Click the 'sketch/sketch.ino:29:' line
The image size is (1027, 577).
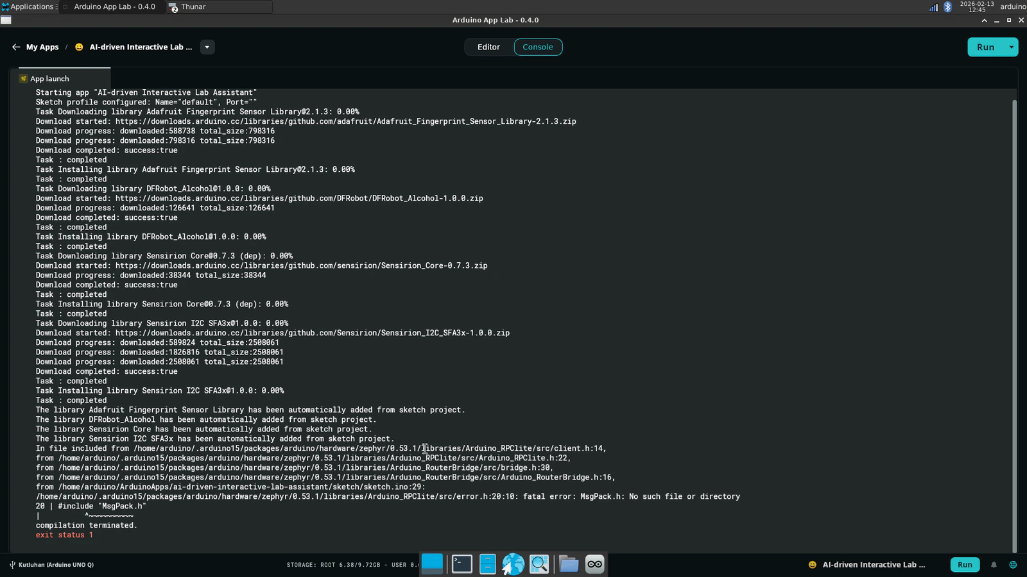tap(230, 487)
